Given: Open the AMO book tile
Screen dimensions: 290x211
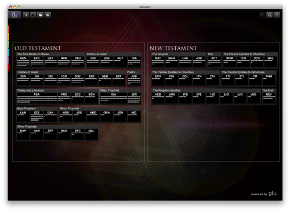Looking at the screenshot, I should coord(93,116).
